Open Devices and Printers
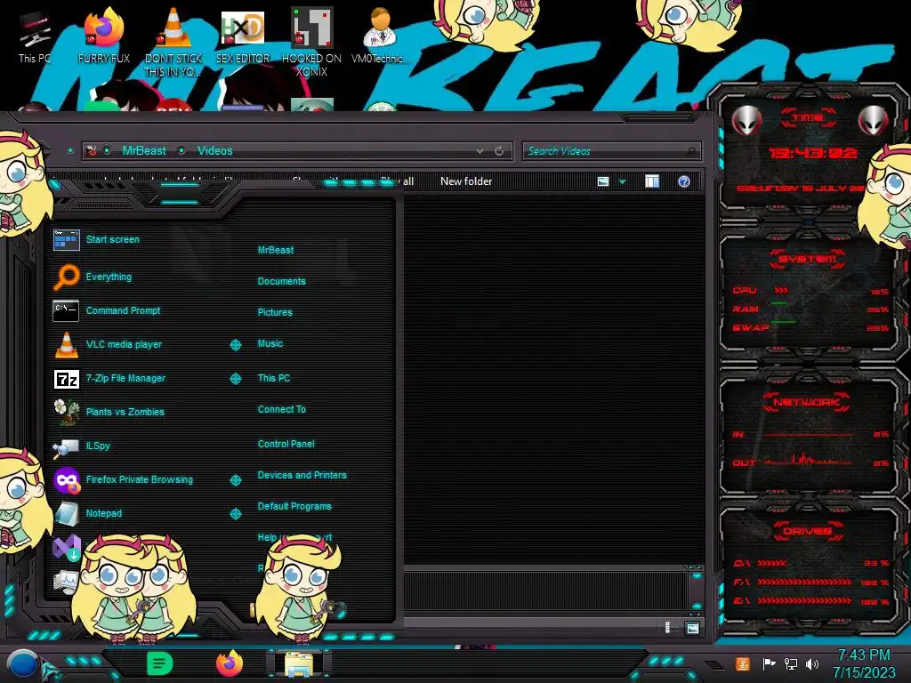This screenshot has height=683, width=911. tap(302, 475)
